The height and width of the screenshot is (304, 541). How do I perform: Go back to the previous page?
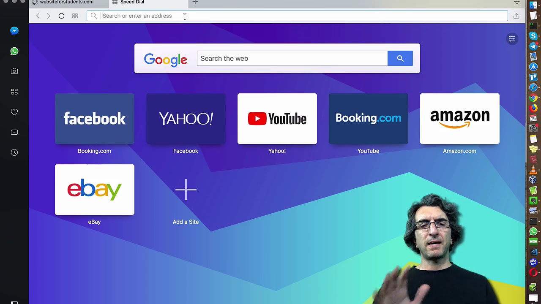coord(38,16)
